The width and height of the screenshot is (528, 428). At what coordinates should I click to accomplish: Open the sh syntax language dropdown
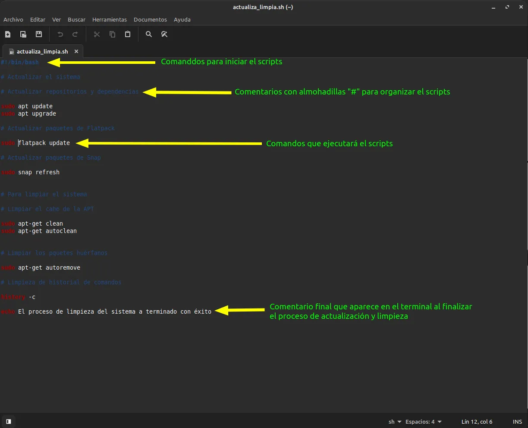(395, 422)
